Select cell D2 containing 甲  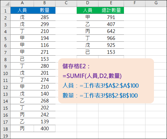88,17
